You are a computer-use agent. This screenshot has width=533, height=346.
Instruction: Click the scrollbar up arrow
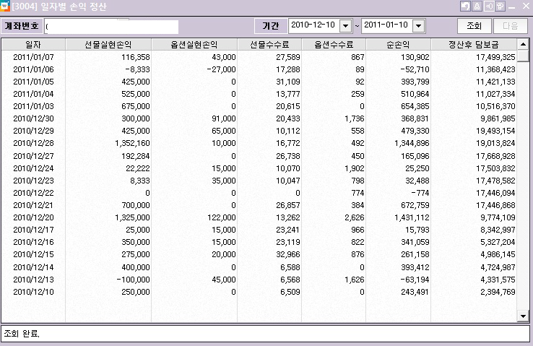tap(523, 44)
